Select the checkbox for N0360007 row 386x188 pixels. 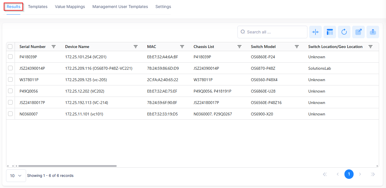(x=10, y=114)
